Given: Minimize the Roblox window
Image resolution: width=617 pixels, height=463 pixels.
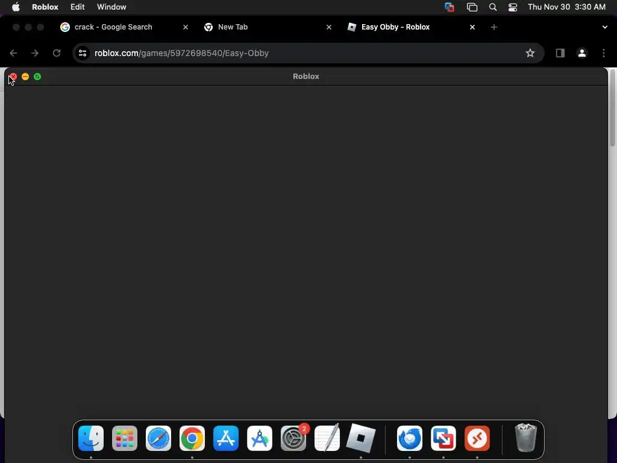Looking at the screenshot, I should click(25, 77).
